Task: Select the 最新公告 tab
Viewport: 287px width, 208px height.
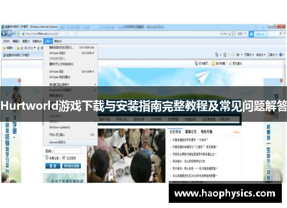Action: [191, 132]
